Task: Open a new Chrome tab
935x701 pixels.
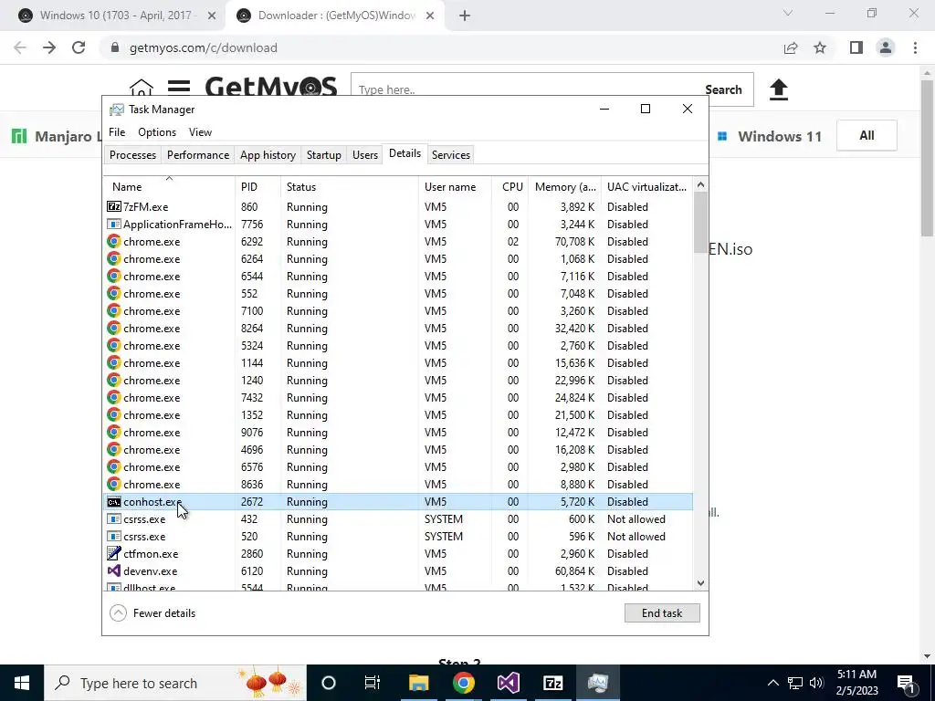Action: pyautogui.click(x=465, y=16)
